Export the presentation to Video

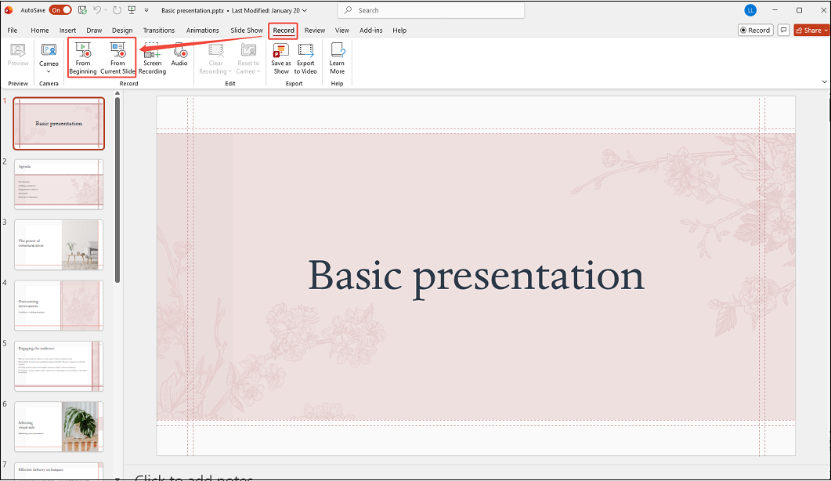click(x=305, y=56)
